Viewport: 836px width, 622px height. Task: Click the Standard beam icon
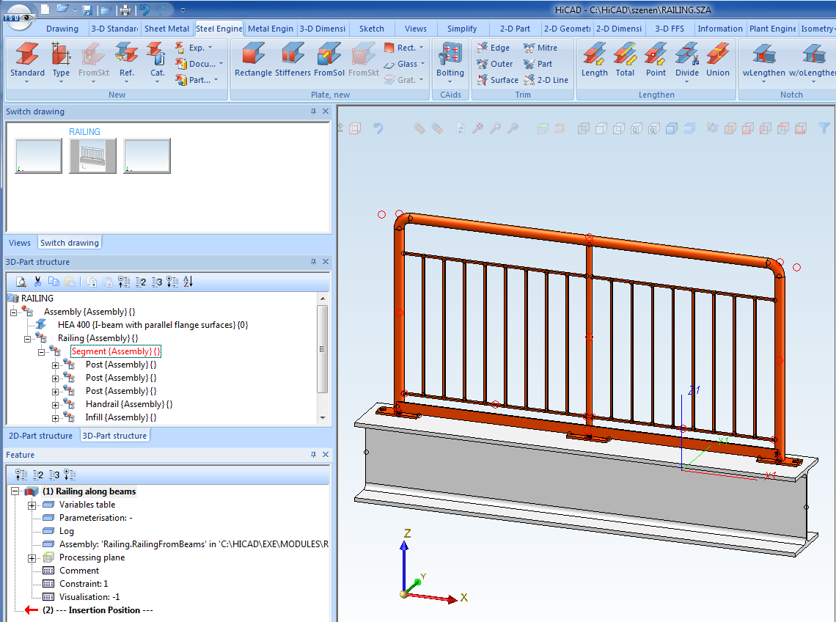click(x=27, y=54)
